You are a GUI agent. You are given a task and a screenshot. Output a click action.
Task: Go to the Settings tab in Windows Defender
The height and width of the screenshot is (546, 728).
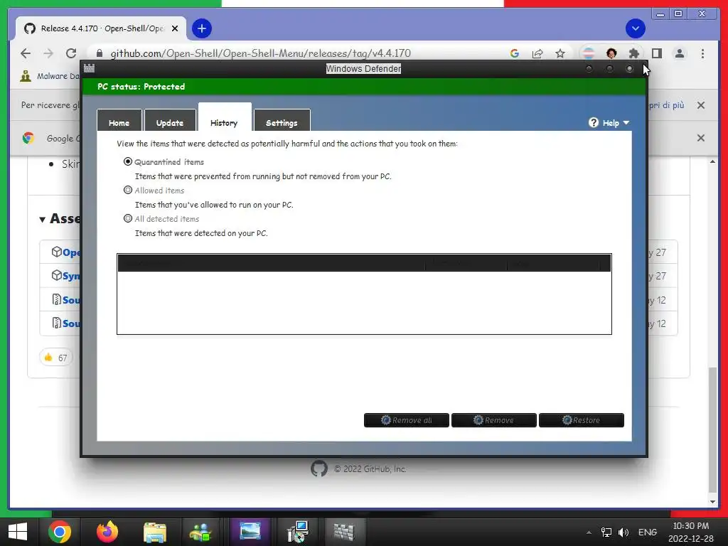coord(282,122)
